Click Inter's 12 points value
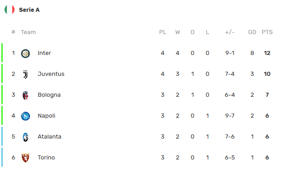Image resolution: width=281 pixels, height=169 pixels. tap(267, 53)
